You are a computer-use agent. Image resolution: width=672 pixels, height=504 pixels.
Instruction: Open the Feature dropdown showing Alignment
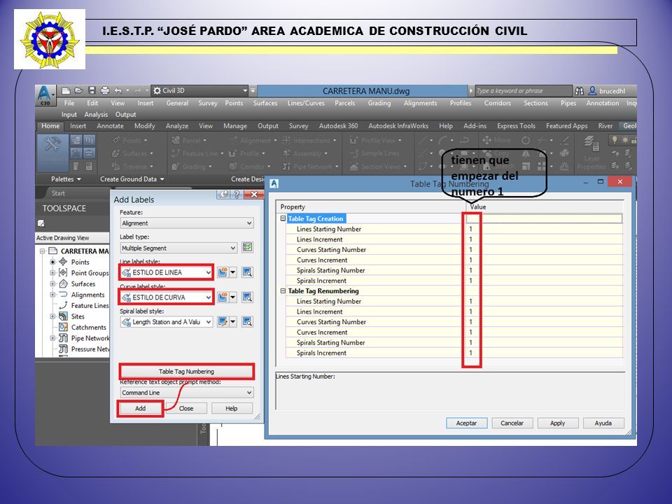coord(187,223)
